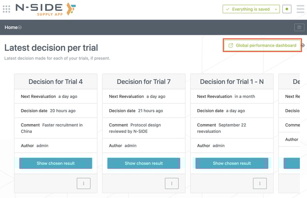Screen dimensions: 307x198
Task: Open the apps grid launcher icon
Action: (6, 9)
